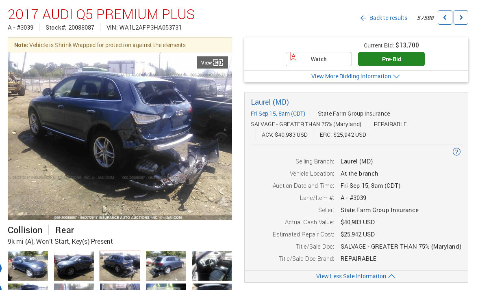Return using Back to results link
Viewport: 480px width, 290px height.
coord(388,18)
